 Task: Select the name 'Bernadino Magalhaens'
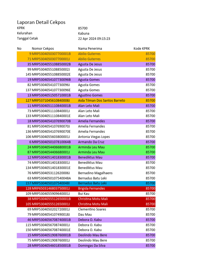click(95, 173)
